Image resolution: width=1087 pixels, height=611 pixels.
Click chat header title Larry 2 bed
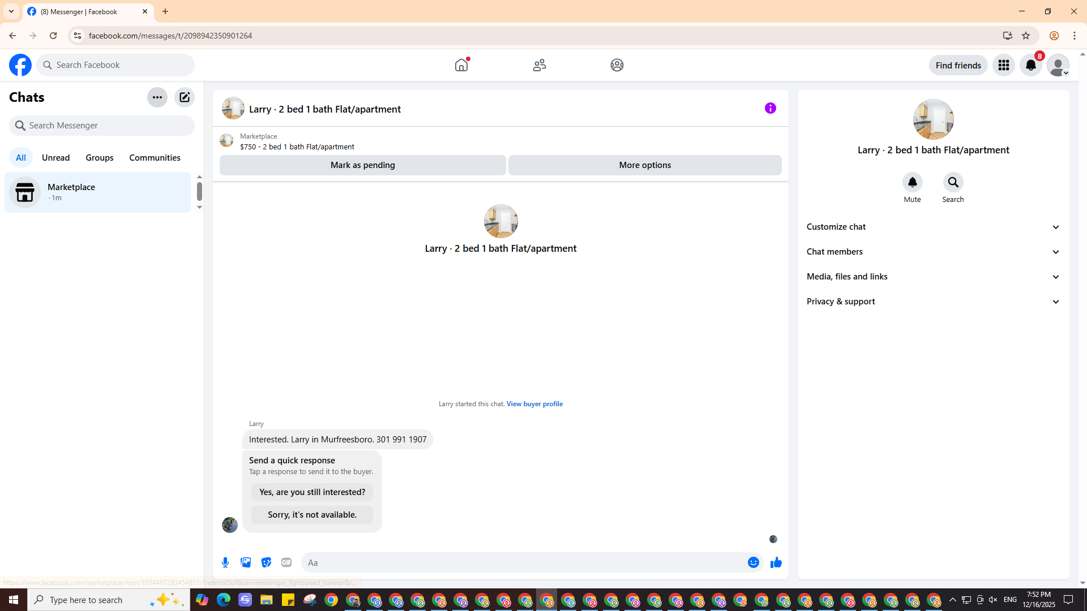click(325, 109)
